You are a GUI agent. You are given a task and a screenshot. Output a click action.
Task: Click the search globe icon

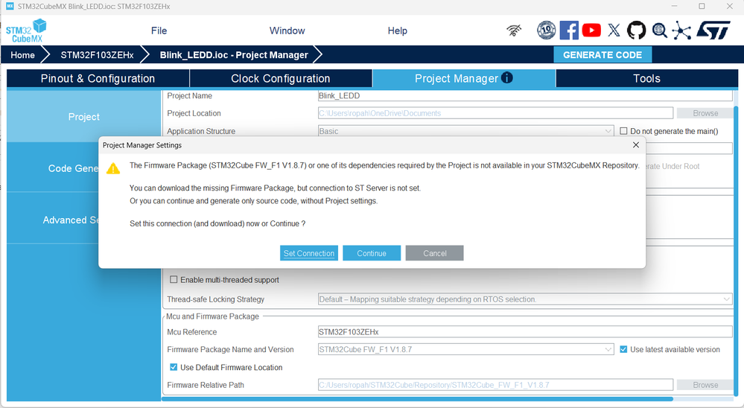[x=660, y=31]
